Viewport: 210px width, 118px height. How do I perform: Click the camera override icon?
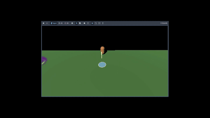[x=84, y=23]
